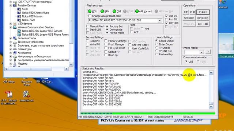Expand the VSO devices node
The height and width of the screenshot is (131, 234).
[x=11, y=24]
